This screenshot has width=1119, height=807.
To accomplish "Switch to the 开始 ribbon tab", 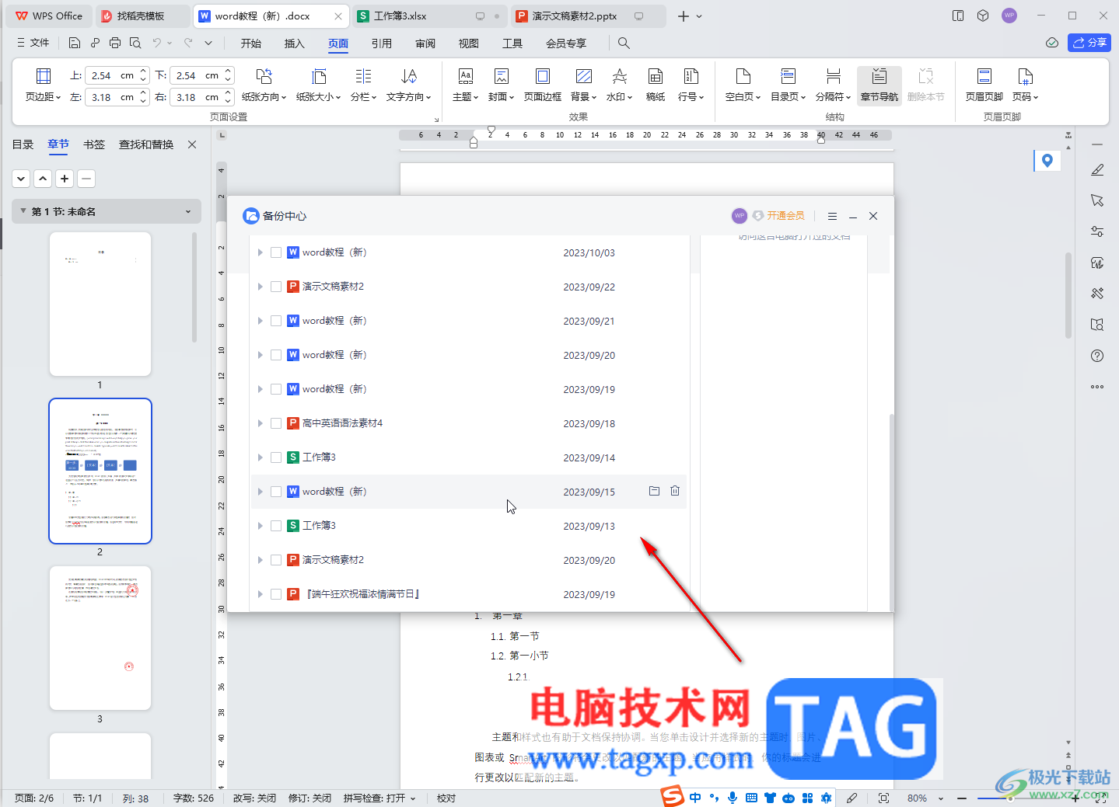I will 250,43.
